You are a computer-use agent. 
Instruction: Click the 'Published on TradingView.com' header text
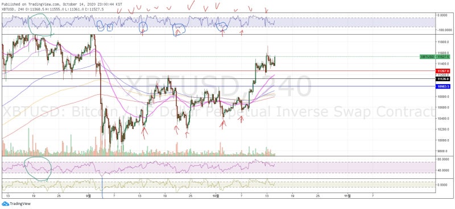pyautogui.click(x=62, y=5)
